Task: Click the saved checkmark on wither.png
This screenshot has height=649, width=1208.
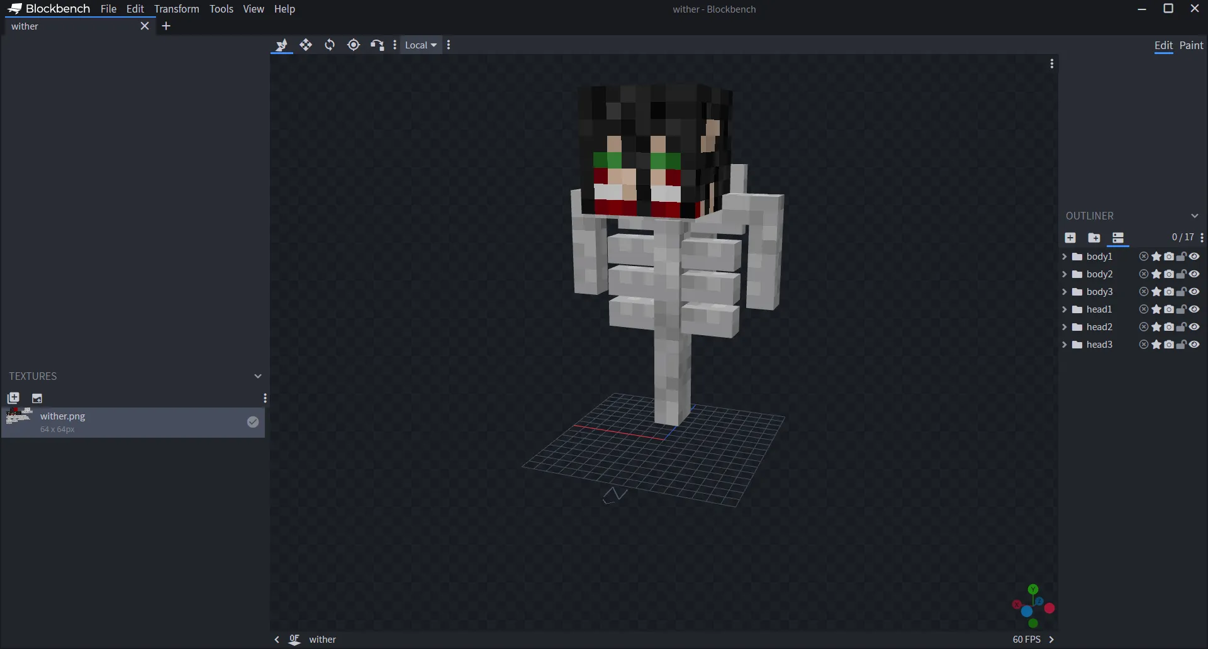Action: click(x=253, y=422)
